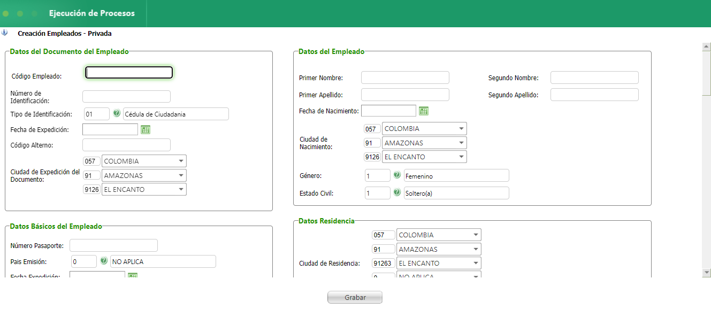The height and width of the screenshot is (325, 711).
Task: Focus the Código Empleado input field
Action: coord(129,72)
